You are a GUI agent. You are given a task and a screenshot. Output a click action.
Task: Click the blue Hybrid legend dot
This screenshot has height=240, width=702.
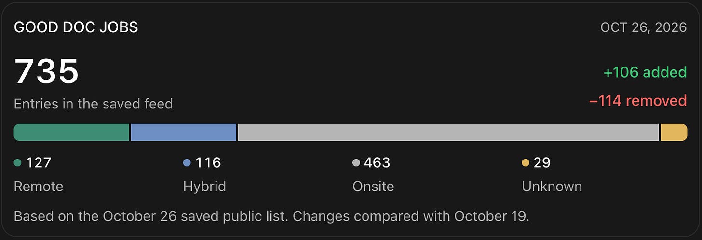tap(187, 163)
